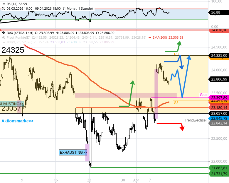Click the clock icon beside the date range

click(x=3, y=8)
